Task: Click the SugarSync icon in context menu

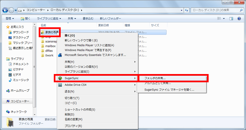Action: pos(60,78)
